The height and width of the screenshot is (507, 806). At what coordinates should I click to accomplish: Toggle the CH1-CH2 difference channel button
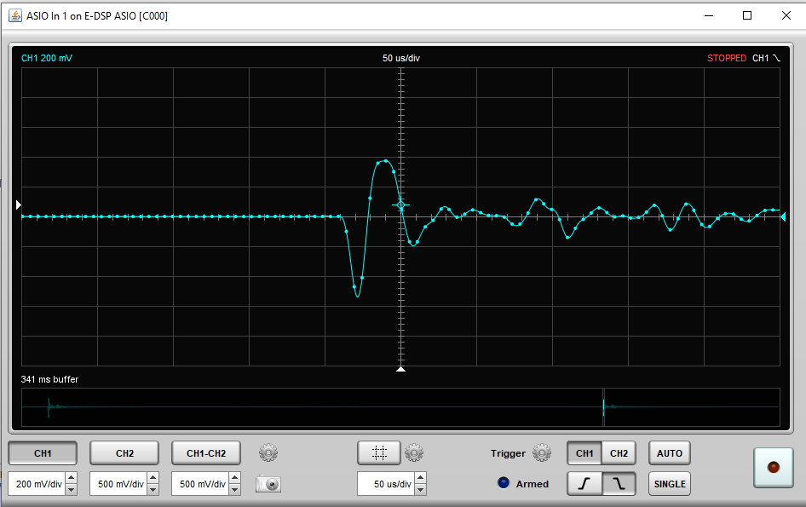(x=206, y=453)
